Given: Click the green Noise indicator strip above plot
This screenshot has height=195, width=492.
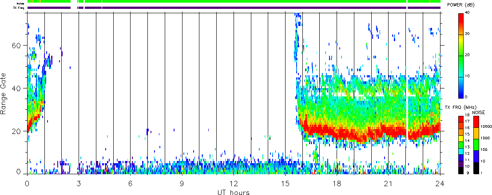Looking at the screenshot, I should point(234,2).
